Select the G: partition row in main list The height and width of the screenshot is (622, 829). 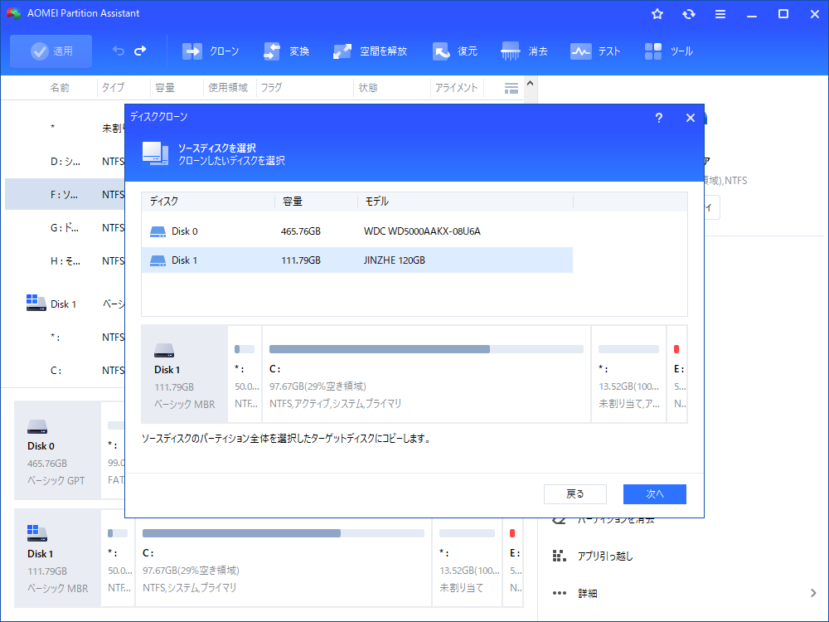click(x=65, y=227)
